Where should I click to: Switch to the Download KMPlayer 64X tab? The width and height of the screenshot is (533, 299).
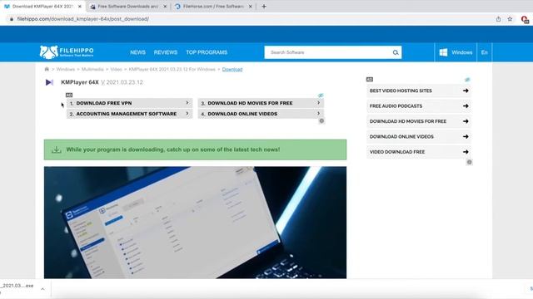point(42,6)
